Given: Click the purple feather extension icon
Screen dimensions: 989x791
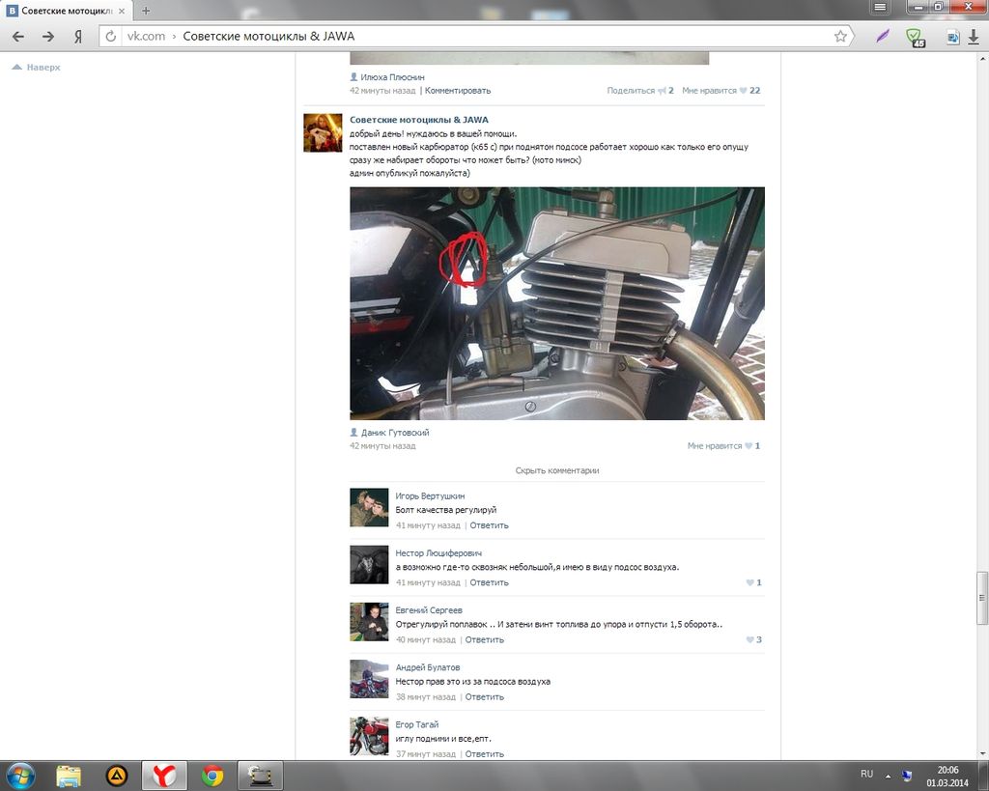Looking at the screenshot, I should click(882, 37).
